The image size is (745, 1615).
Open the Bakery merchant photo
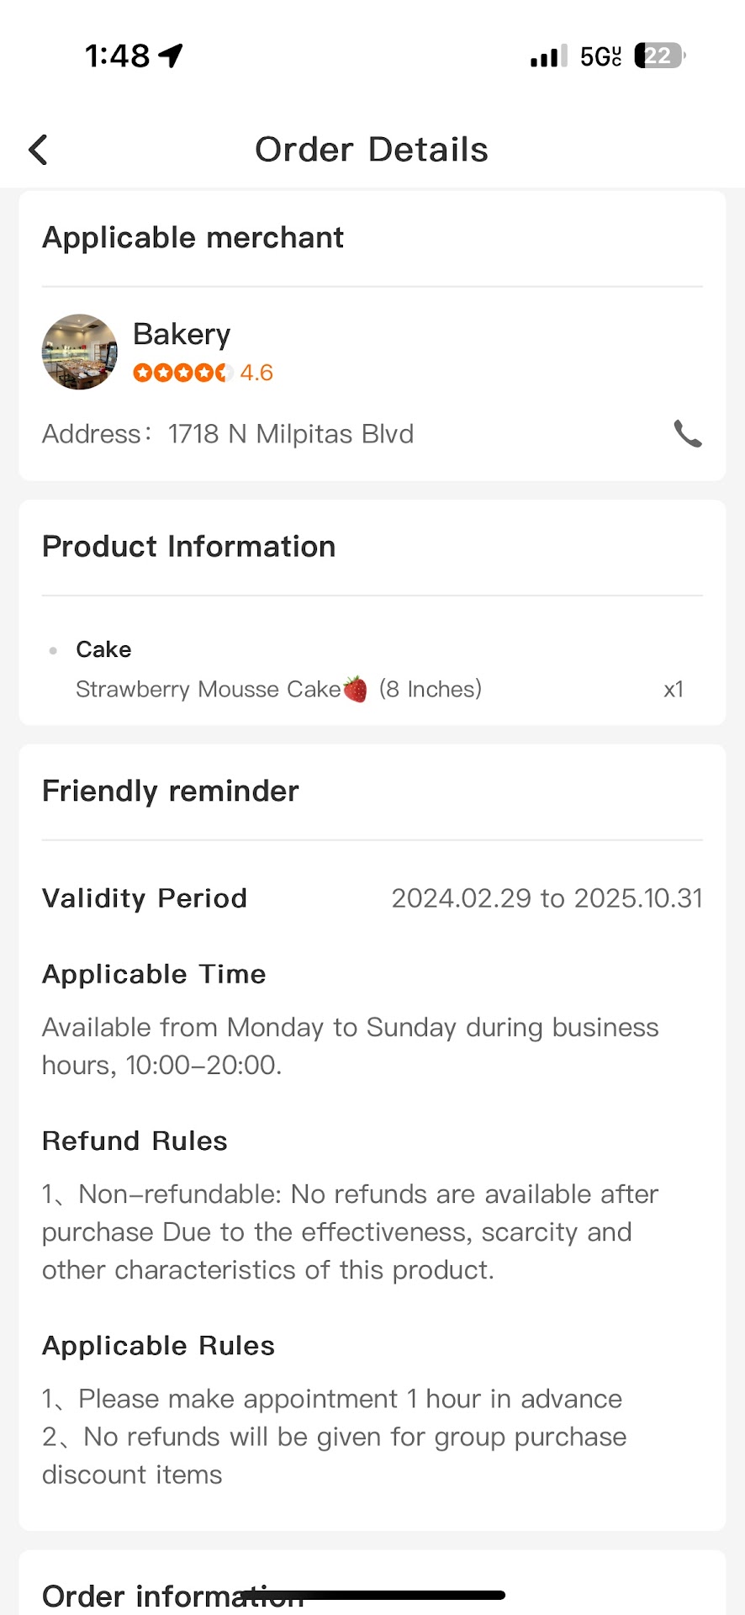point(80,352)
